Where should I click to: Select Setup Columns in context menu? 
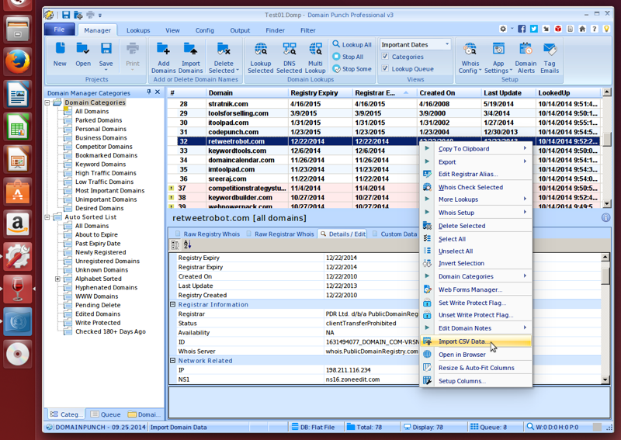(x=476, y=380)
